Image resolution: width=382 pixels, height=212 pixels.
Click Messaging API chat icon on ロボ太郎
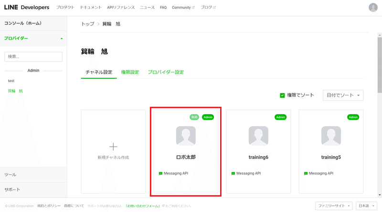click(160, 173)
